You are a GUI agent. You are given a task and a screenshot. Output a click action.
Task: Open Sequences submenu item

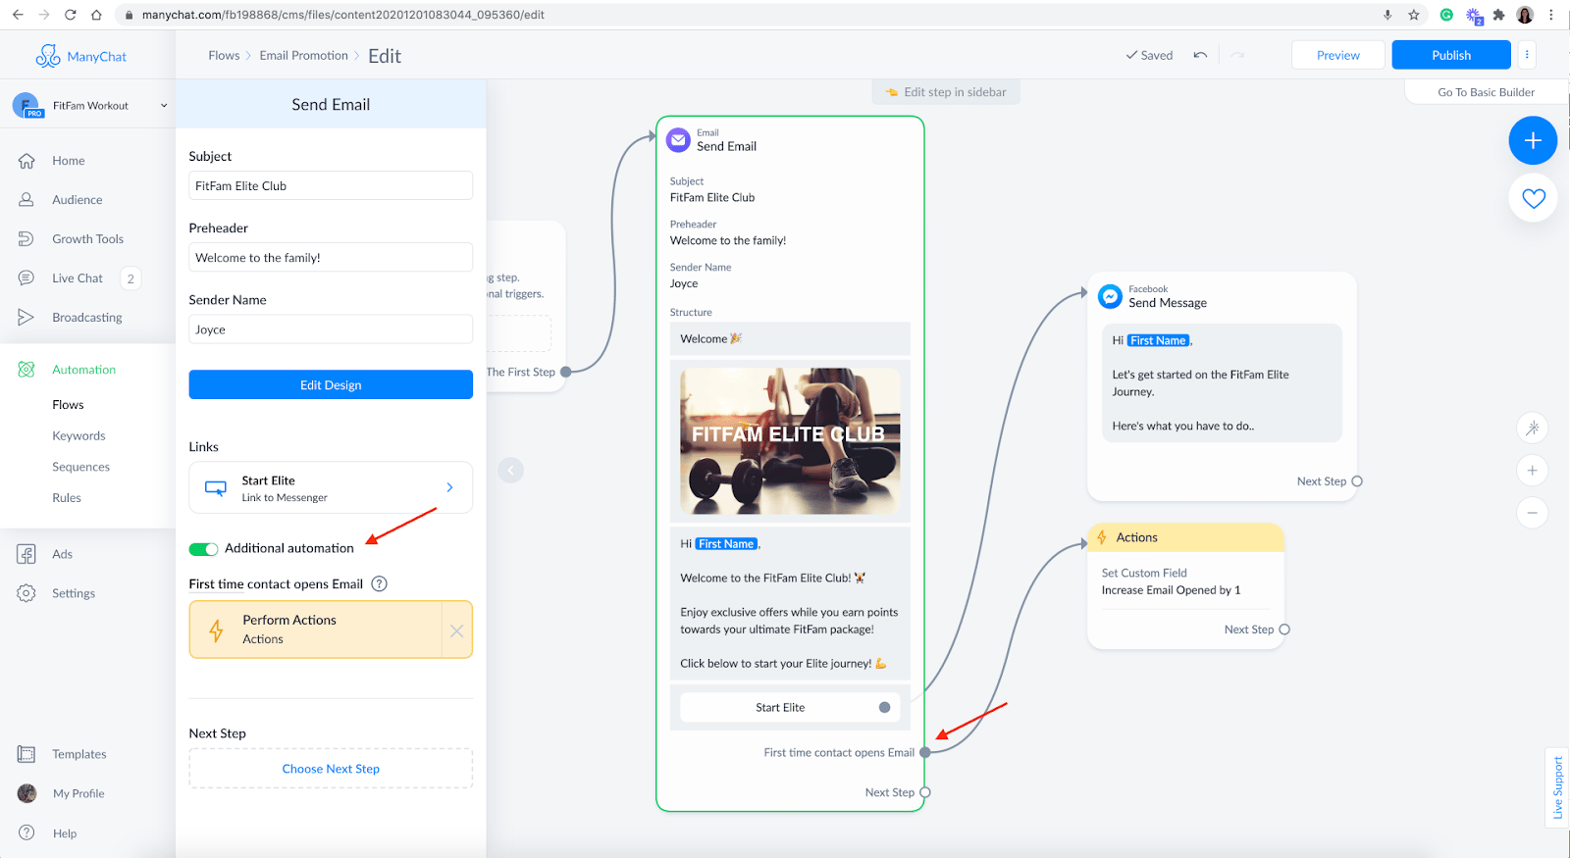coord(80,468)
